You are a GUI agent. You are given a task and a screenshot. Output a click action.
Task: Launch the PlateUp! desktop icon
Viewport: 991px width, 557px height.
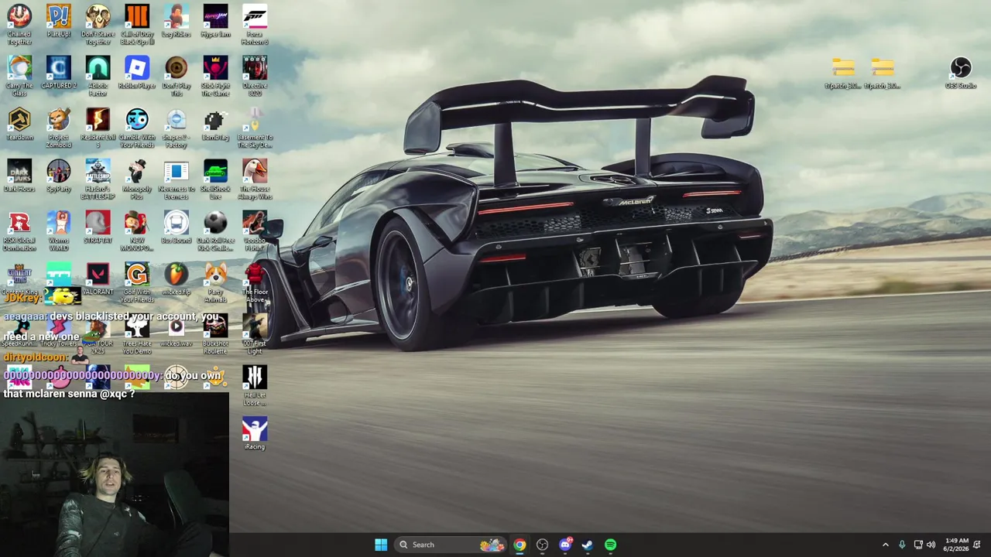pos(59,22)
